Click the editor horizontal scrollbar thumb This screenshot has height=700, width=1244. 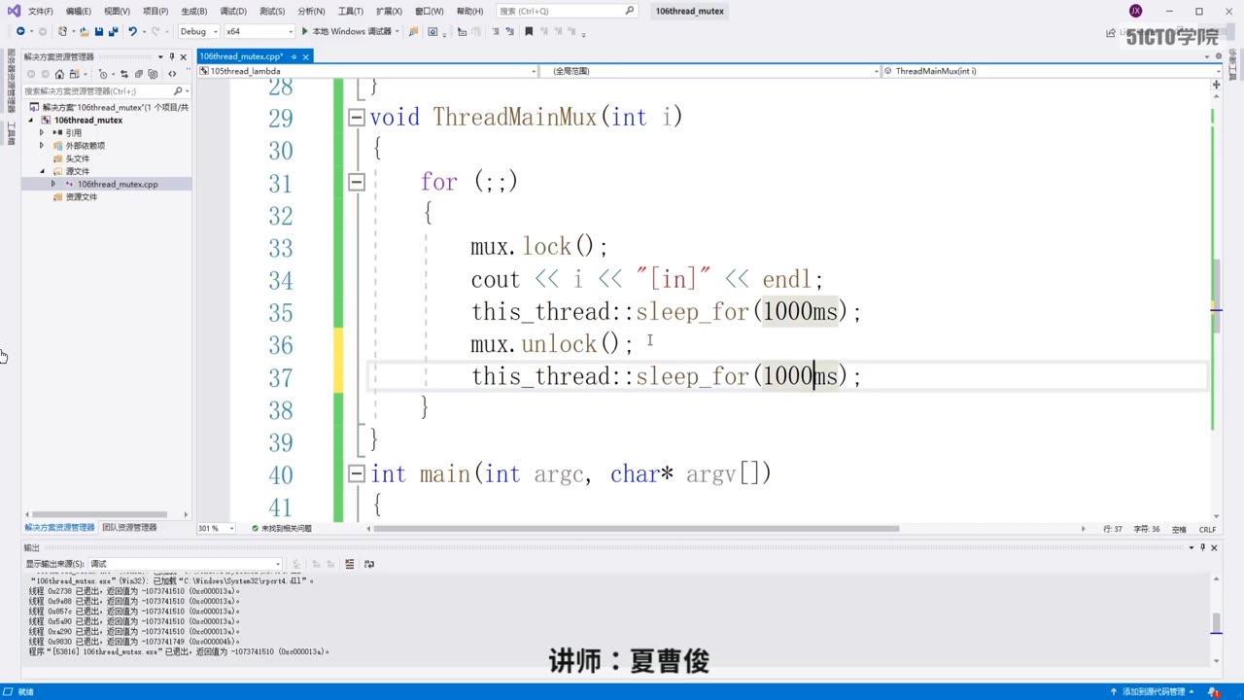click(637, 529)
